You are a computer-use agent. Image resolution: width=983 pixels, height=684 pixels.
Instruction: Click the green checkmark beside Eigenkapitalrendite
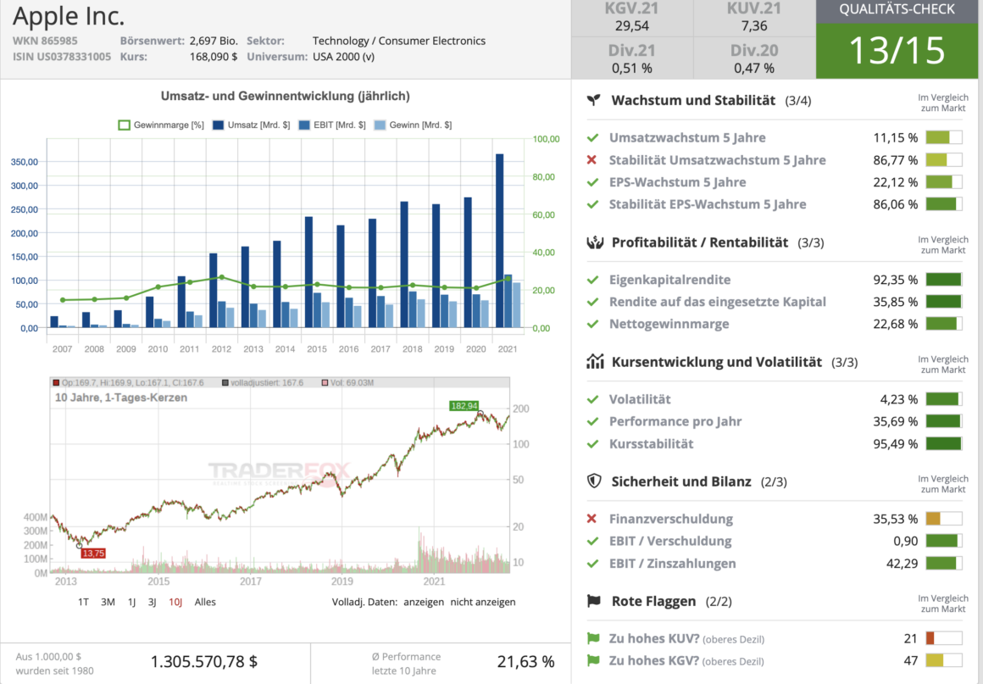[x=592, y=280]
